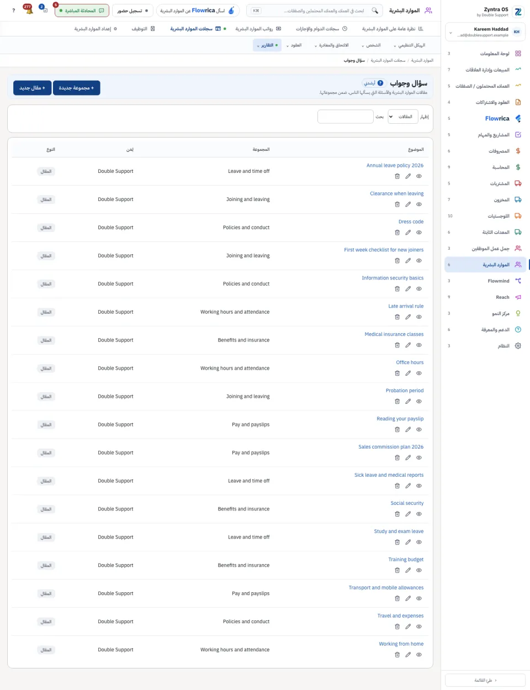This screenshot has height=690, width=530.
Task: Expand the "الهيكل التنظيمي" submenu
Action: pos(409,45)
